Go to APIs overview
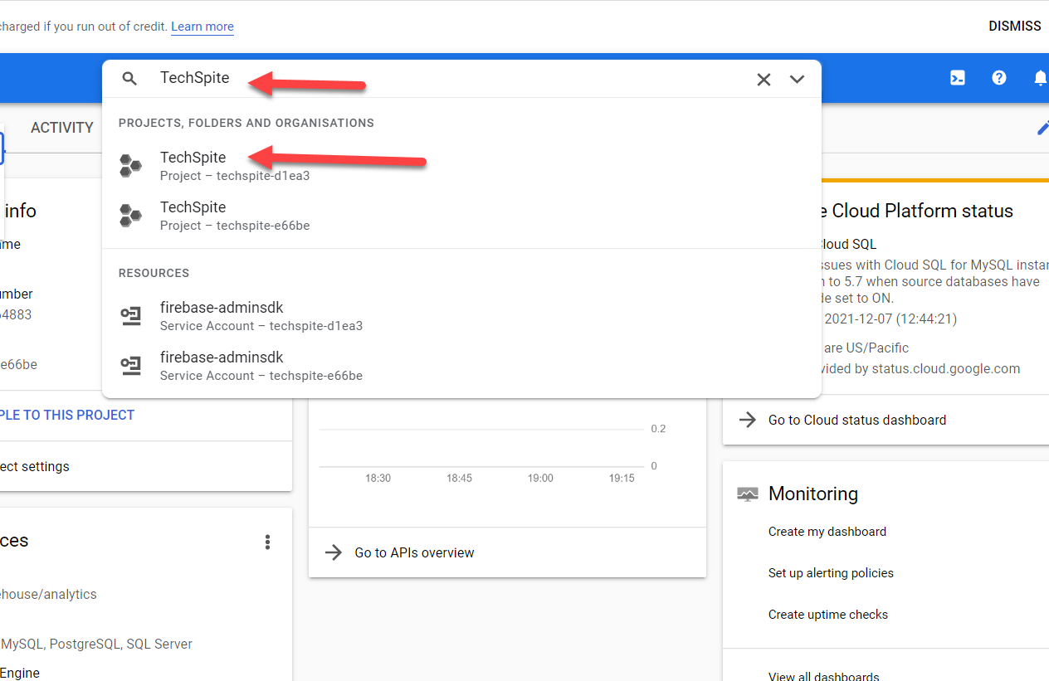The image size is (1049, 681). [414, 552]
